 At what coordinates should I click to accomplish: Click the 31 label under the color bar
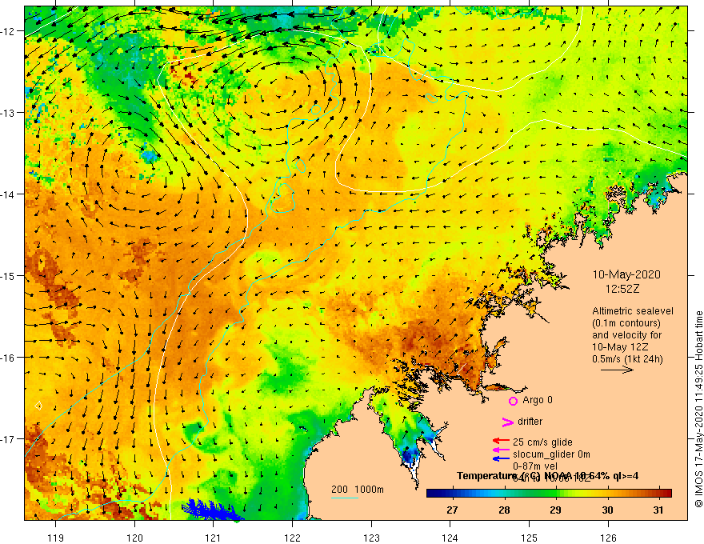(658, 510)
